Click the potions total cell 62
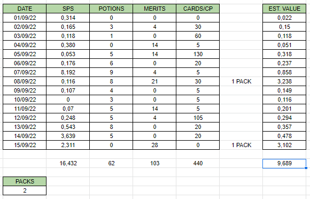Image resolution: width=310 pixels, height=199 pixels. (x=111, y=163)
